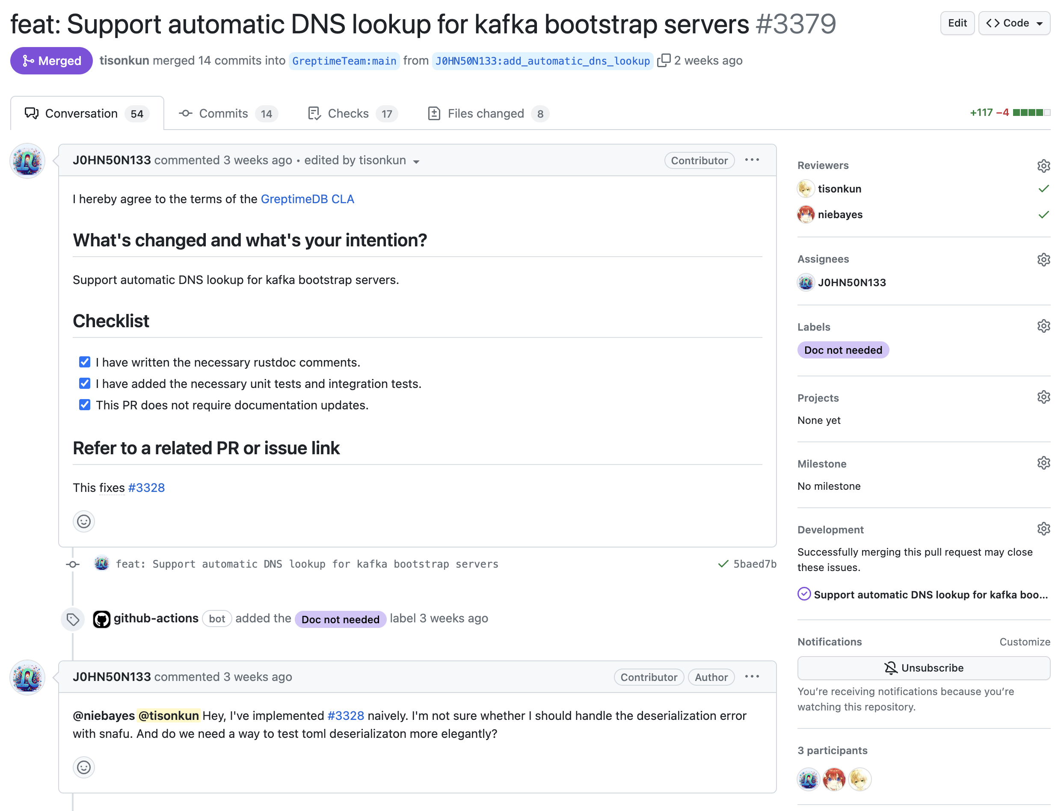This screenshot has height=811, width=1061.
Task: Click the Unsubscribe notifications button
Action: pos(923,668)
